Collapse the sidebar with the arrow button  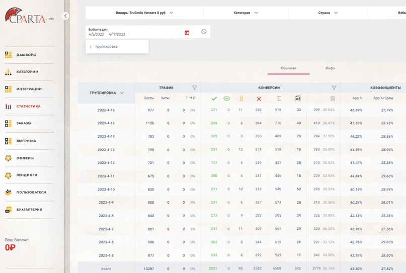[65, 16]
